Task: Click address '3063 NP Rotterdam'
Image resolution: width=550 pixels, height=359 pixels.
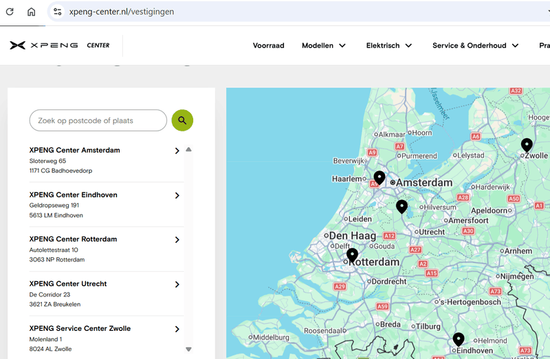Action: tap(57, 260)
